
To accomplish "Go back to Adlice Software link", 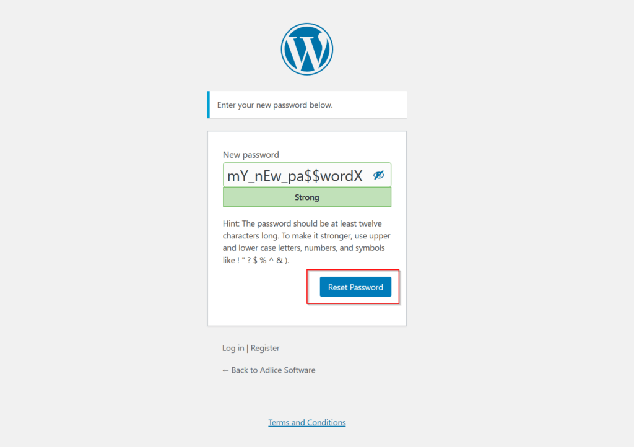I will [x=269, y=370].
